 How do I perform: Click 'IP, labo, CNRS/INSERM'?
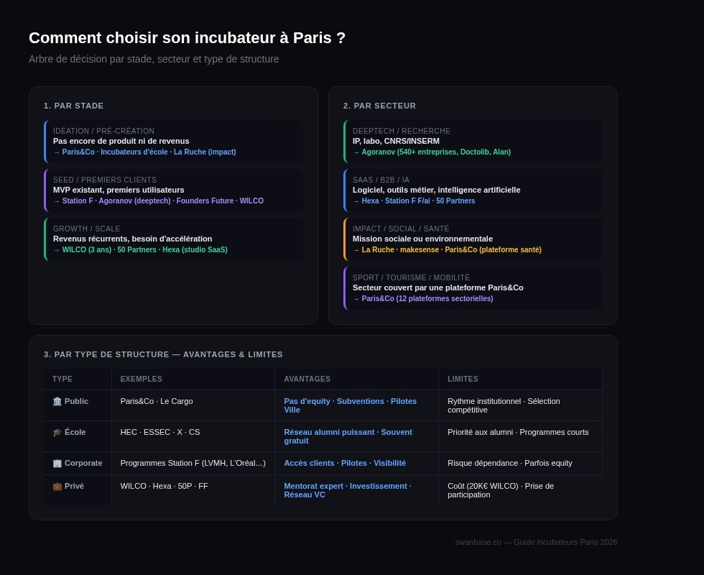click(396, 141)
